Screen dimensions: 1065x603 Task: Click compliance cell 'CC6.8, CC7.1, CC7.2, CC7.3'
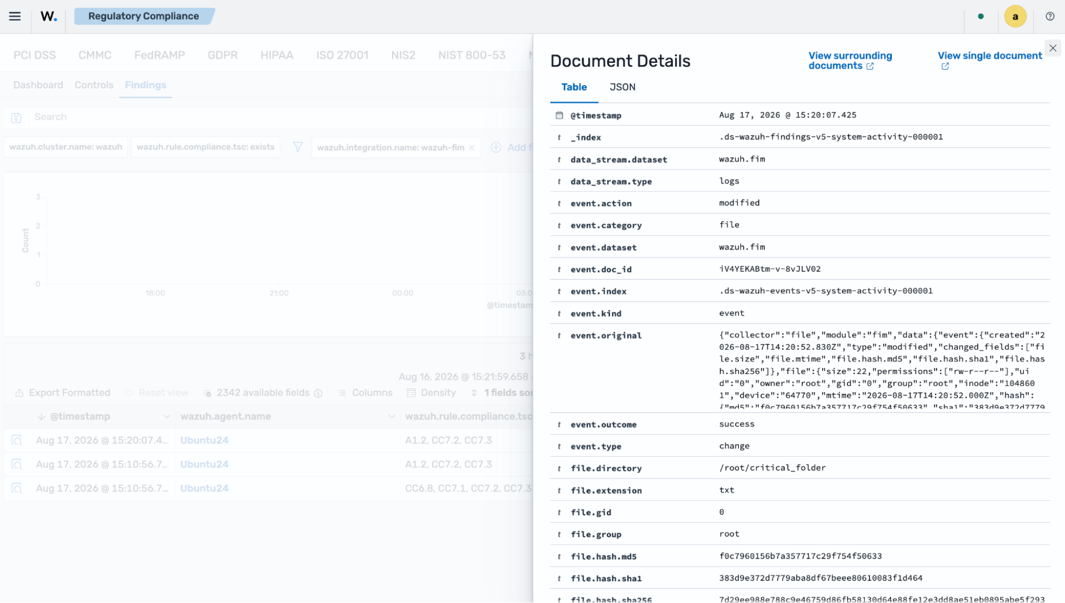click(468, 489)
